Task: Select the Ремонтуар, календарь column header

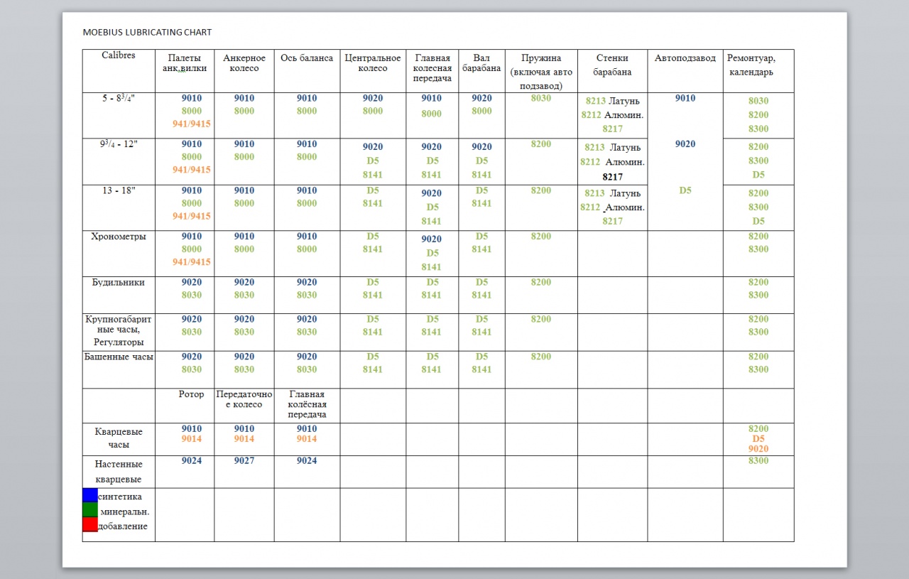Action: click(751, 65)
